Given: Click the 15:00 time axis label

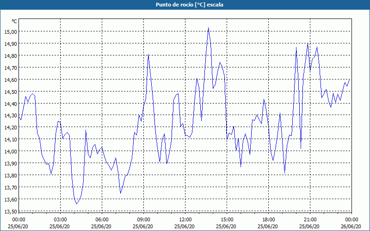Looking at the screenshot, I should pyautogui.click(x=227, y=220).
